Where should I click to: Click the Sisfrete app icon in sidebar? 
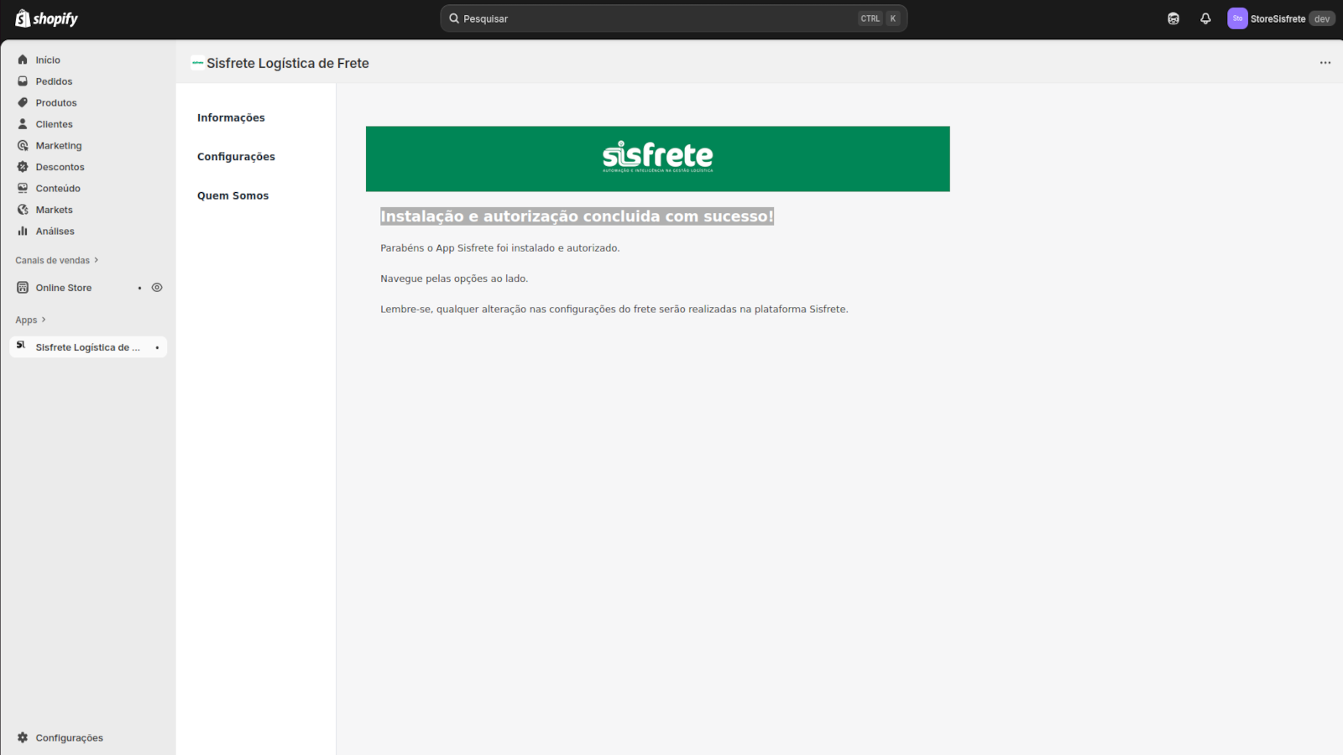coord(22,346)
